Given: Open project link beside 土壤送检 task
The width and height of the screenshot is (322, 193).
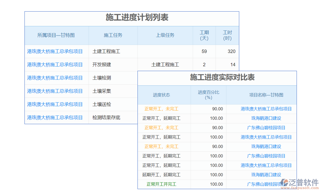Looking at the screenshot, I should [x=55, y=104].
